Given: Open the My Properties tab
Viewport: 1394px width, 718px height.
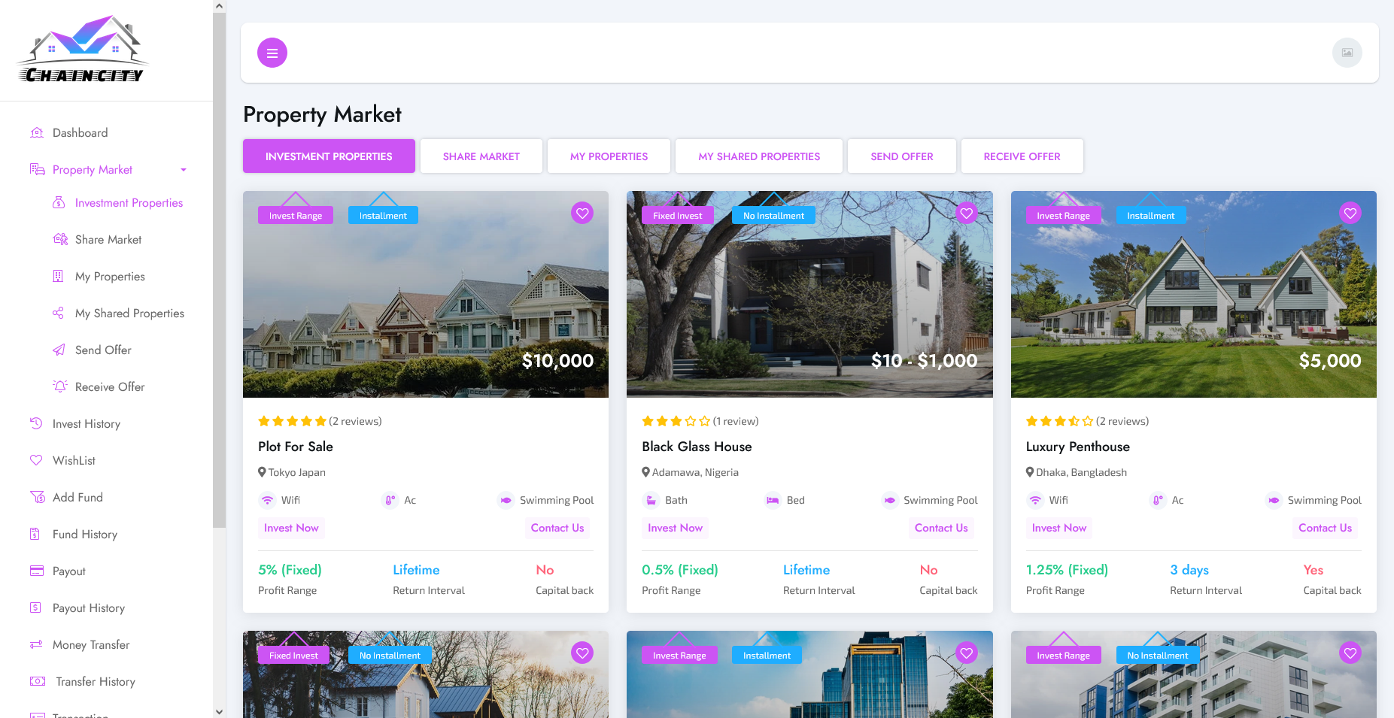Looking at the screenshot, I should 609,156.
